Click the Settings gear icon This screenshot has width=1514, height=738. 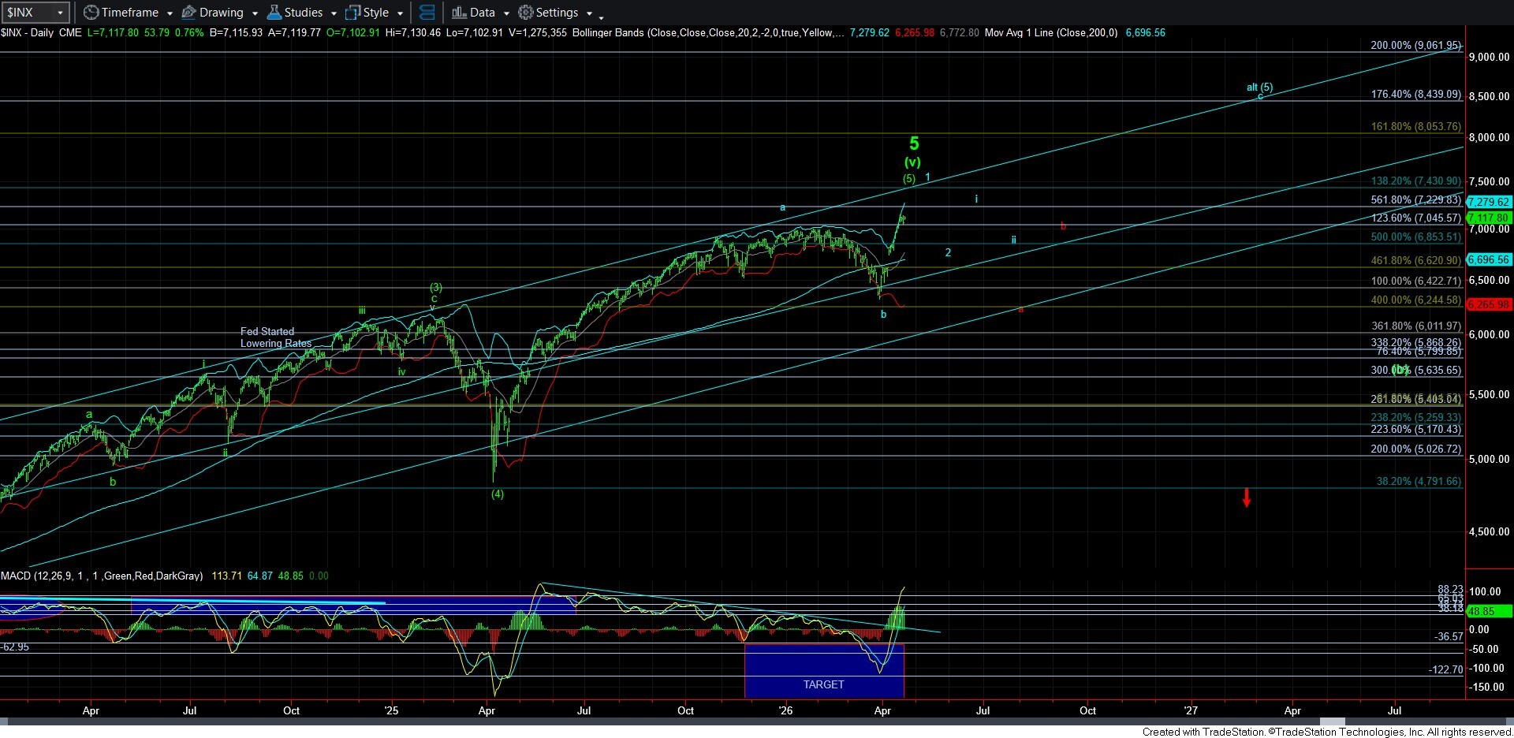pos(526,13)
